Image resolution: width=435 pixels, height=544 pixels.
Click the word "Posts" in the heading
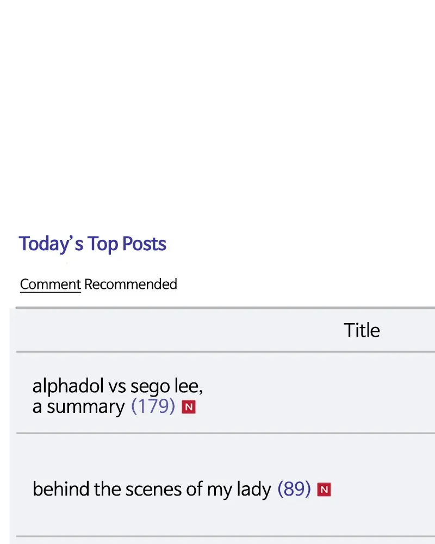[x=144, y=244]
